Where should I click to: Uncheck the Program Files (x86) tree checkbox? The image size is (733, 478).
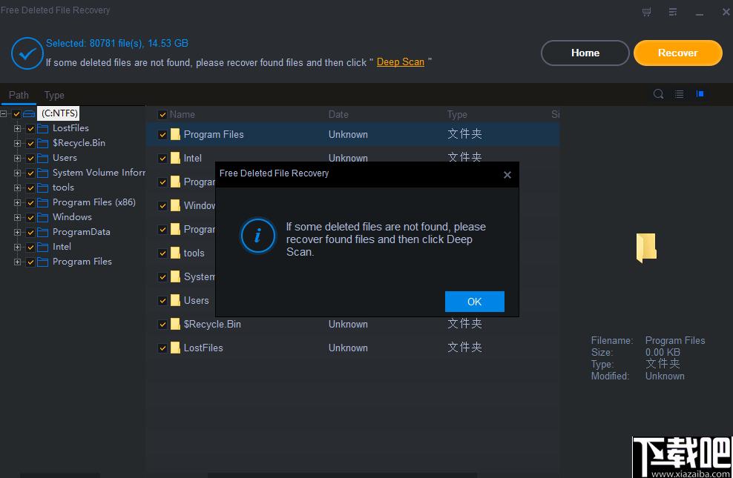[x=30, y=203]
